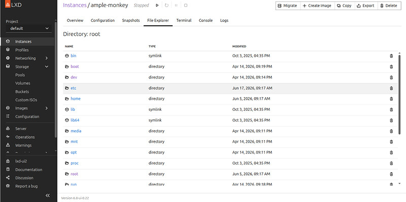Click the Delete instance button

[x=389, y=6]
